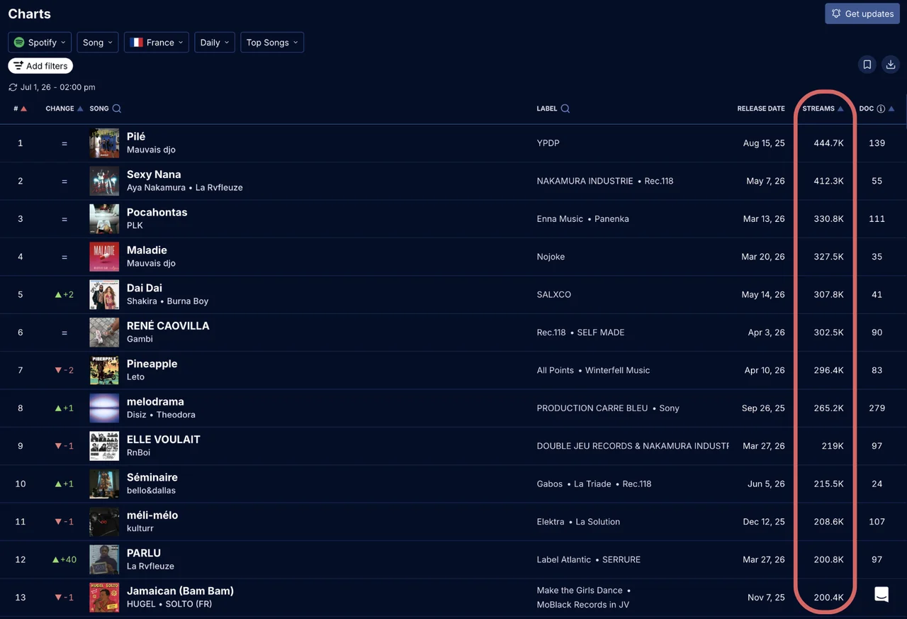Click Jamaican (Bam Bam) album cover thumbnail

pos(104,597)
